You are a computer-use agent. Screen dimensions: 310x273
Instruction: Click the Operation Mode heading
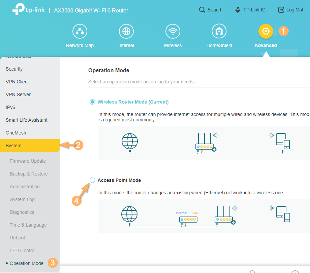(x=109, y=70)
